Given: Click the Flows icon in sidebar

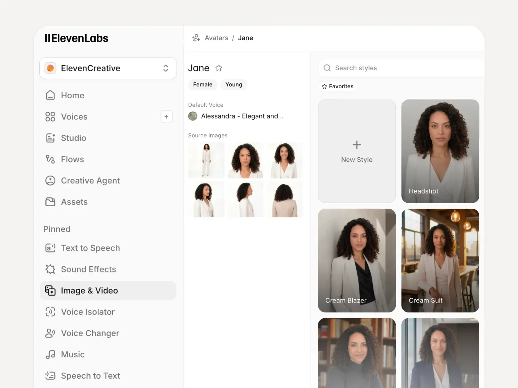Looking at the screenshot, I should (50, 159).
